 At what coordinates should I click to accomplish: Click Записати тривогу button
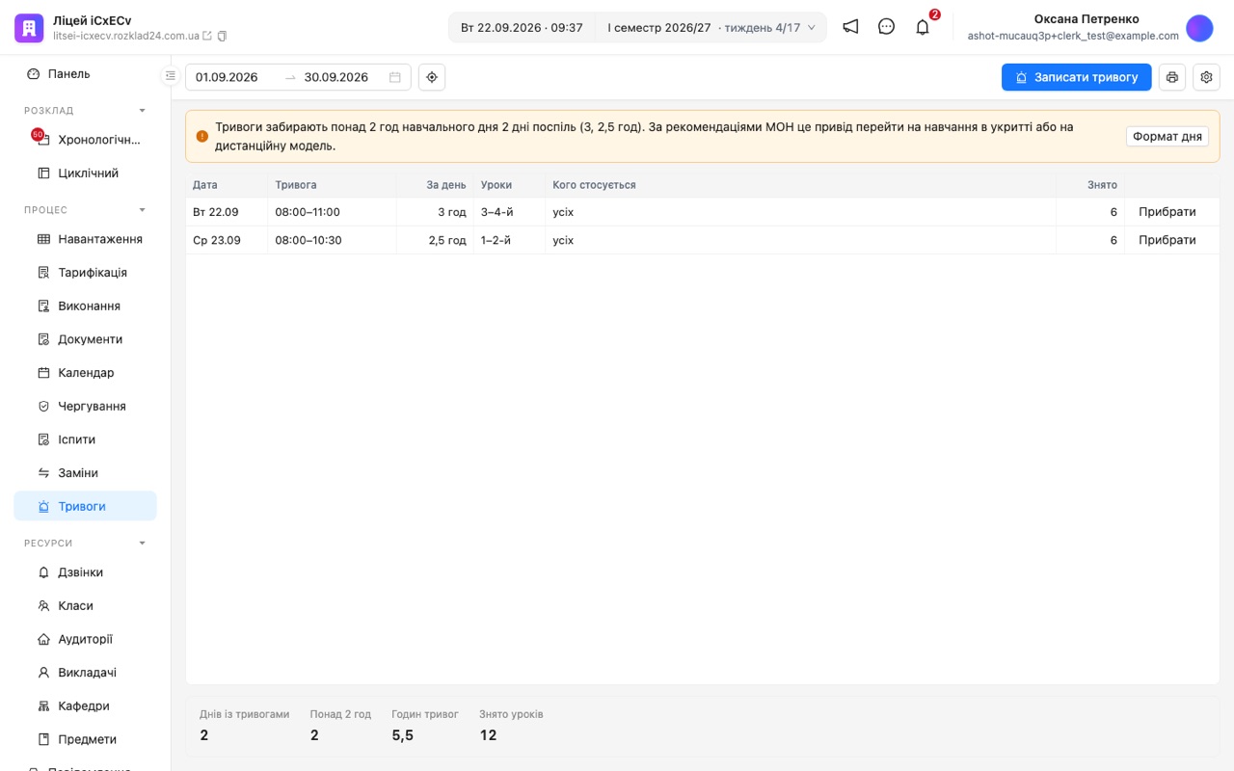tap(1076, 77)
